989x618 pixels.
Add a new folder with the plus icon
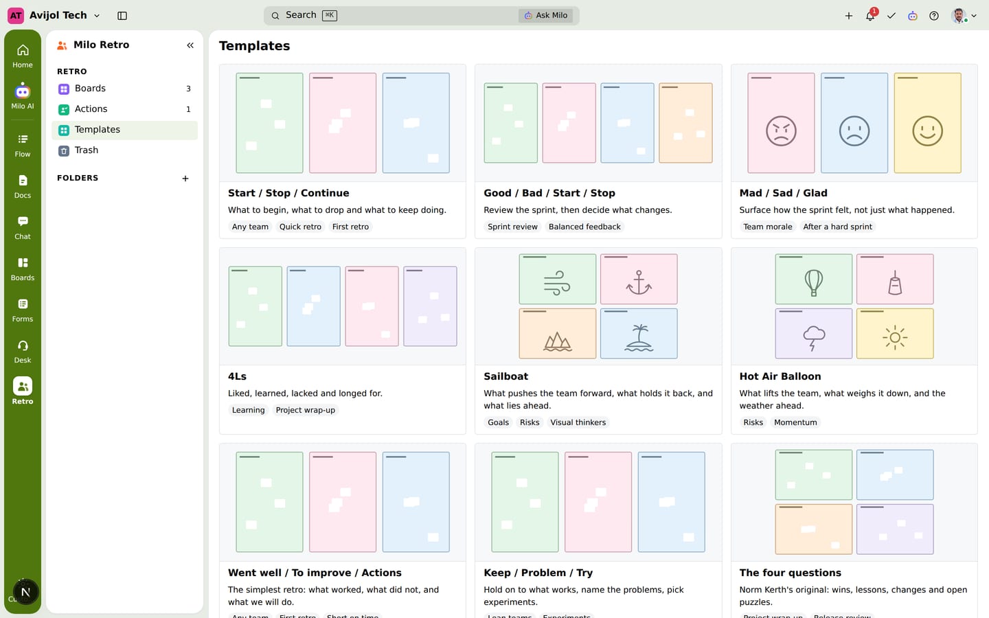(x=185, y=179)
